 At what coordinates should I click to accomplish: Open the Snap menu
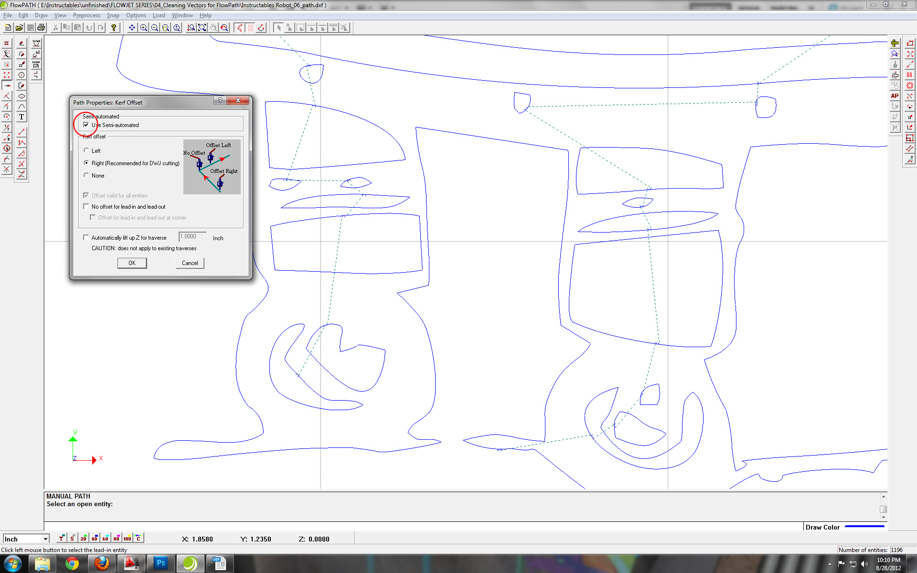(x=113, y=15)
